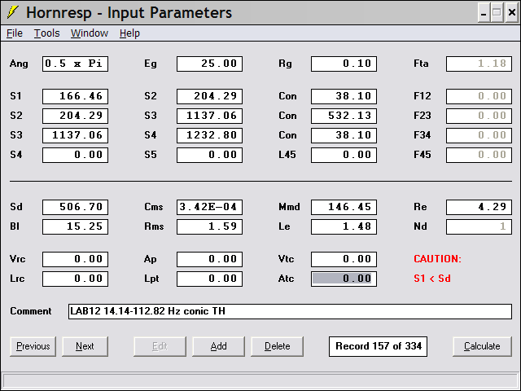The height and width of the screenshot is (391, 521).
Task: Select the Mmd field with 146.45
Action: pyautogui.click(x=344, y=207)
